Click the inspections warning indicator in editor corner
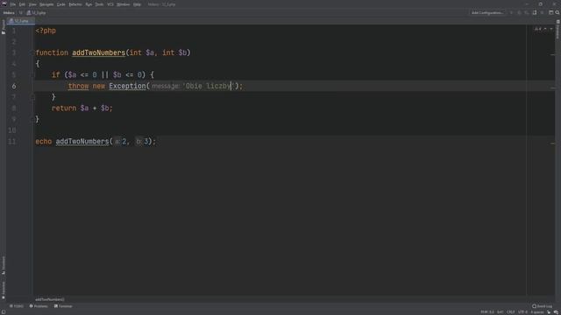The width and height of the screenshot is (561, 315). (537, 29)
